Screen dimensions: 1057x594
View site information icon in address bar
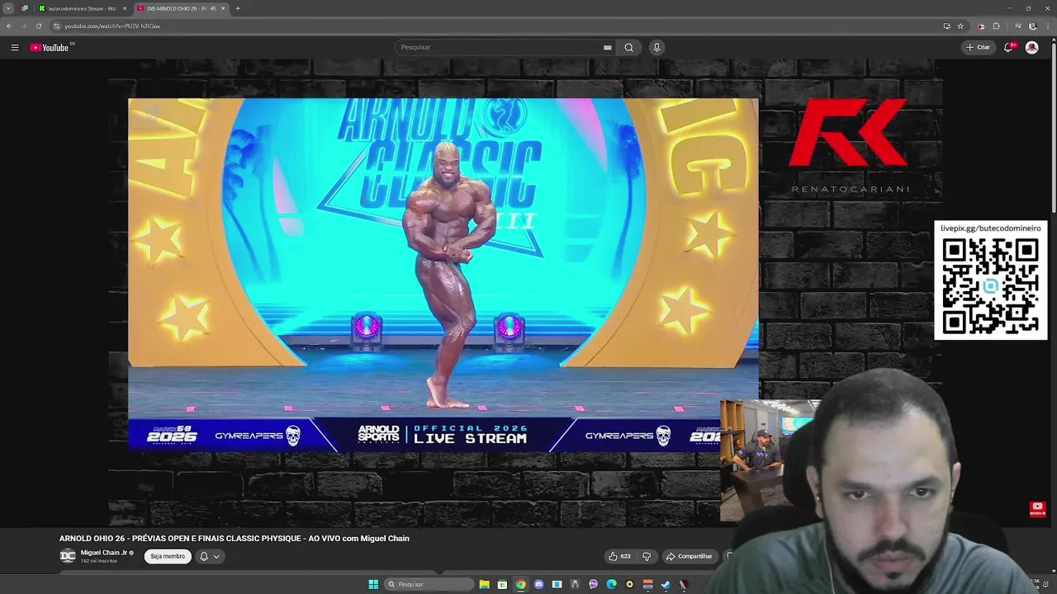point(57,26)
